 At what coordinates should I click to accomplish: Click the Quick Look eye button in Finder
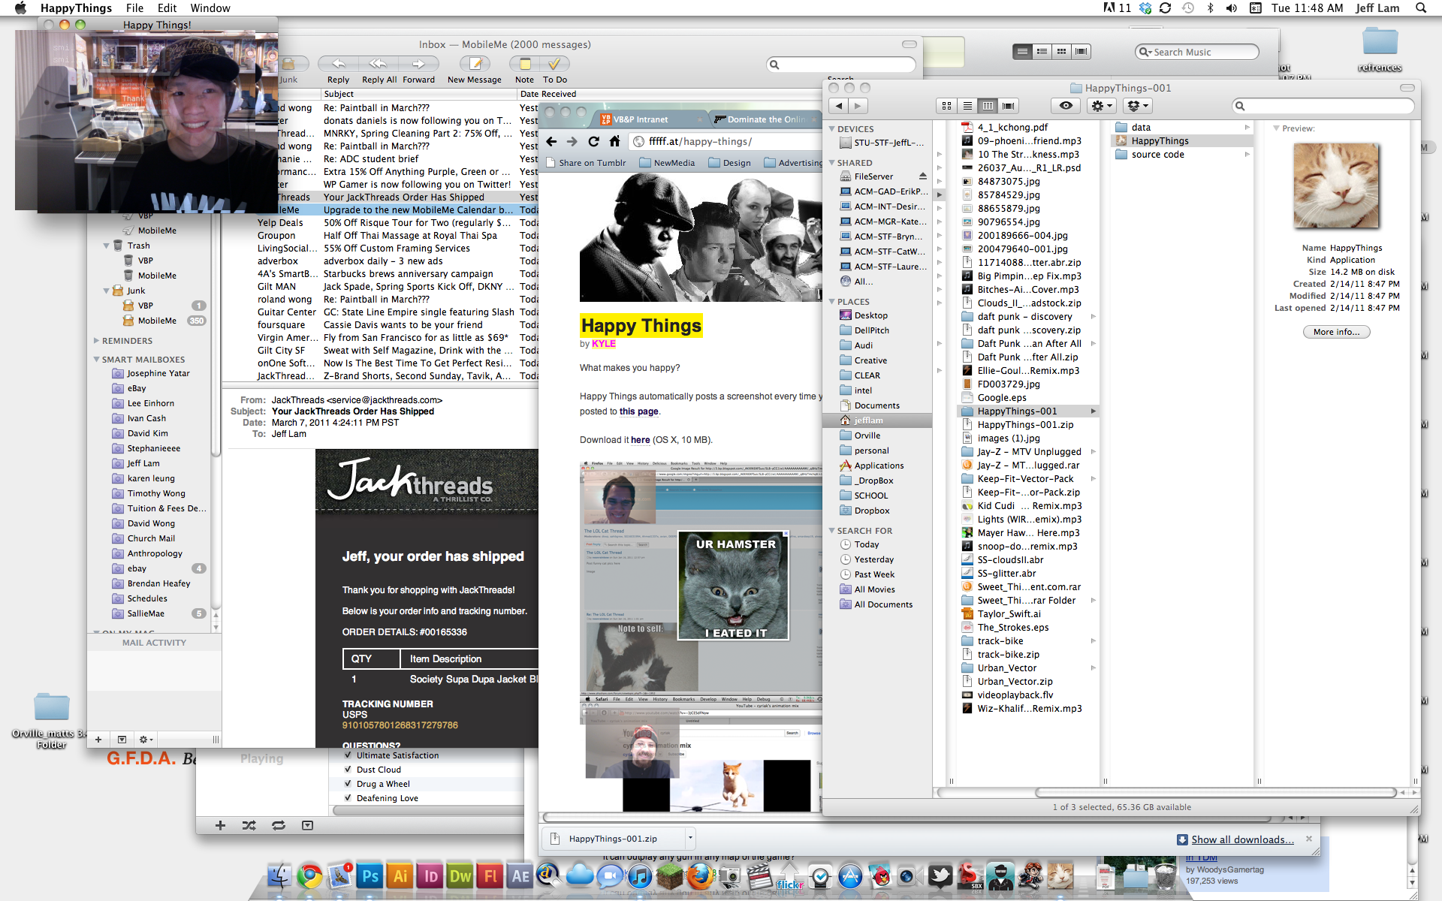point(1066,106)
